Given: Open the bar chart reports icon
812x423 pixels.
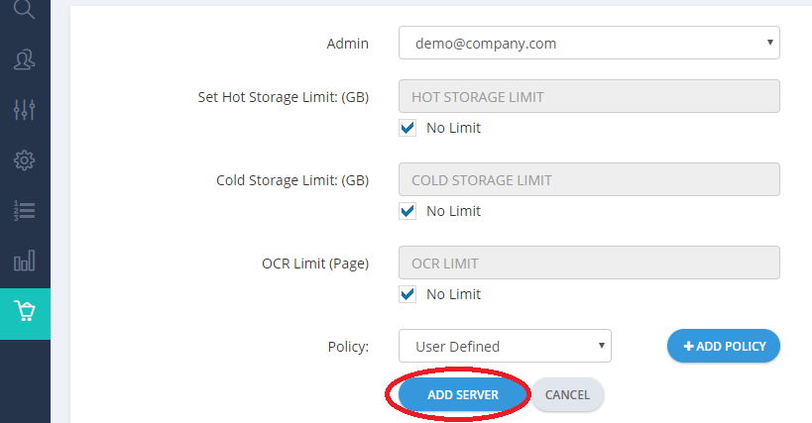Looking at the screenshot, I should coord(25,261).
